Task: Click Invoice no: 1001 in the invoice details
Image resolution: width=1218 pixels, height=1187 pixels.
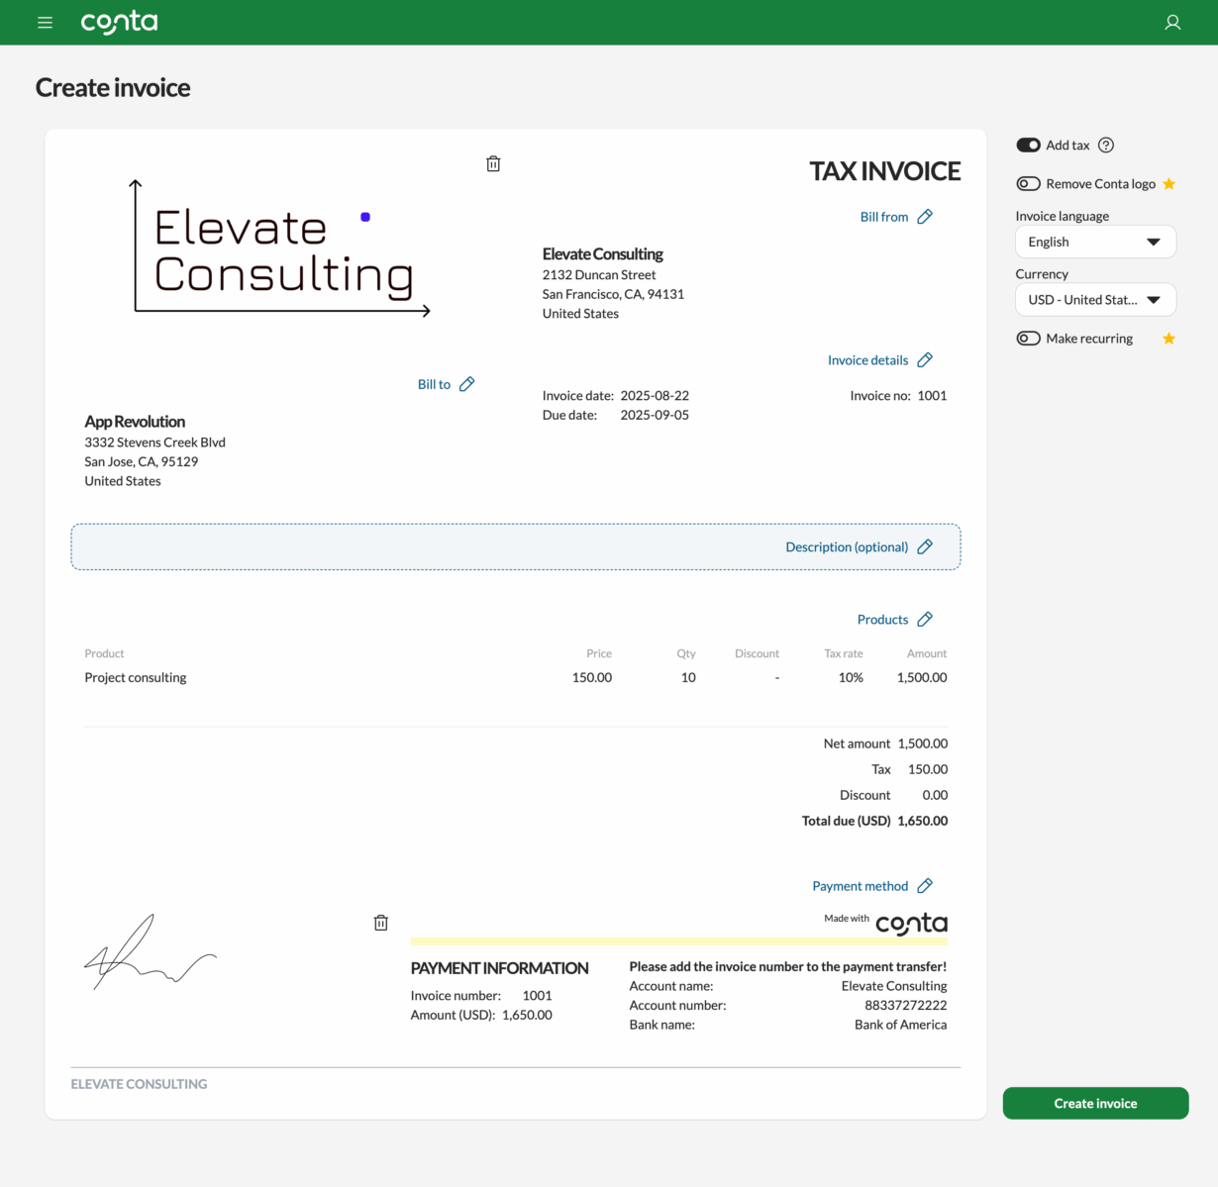Action: click(898, 396)
